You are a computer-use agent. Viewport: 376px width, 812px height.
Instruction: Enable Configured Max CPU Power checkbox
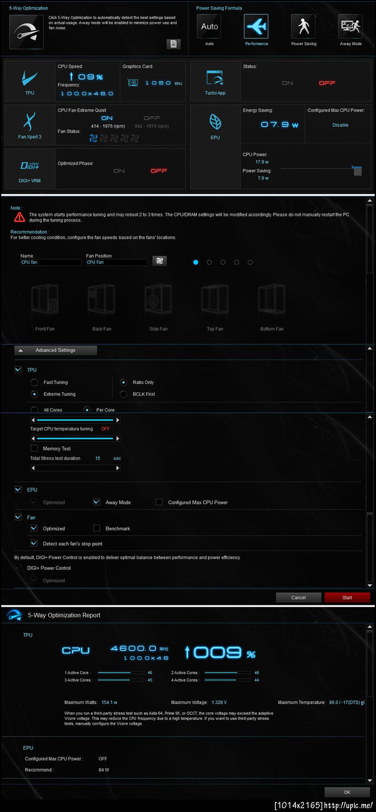[x=159, y=502]
